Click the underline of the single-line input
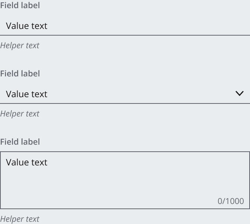This screenshot has width=250, height=224. click(125, 35)
